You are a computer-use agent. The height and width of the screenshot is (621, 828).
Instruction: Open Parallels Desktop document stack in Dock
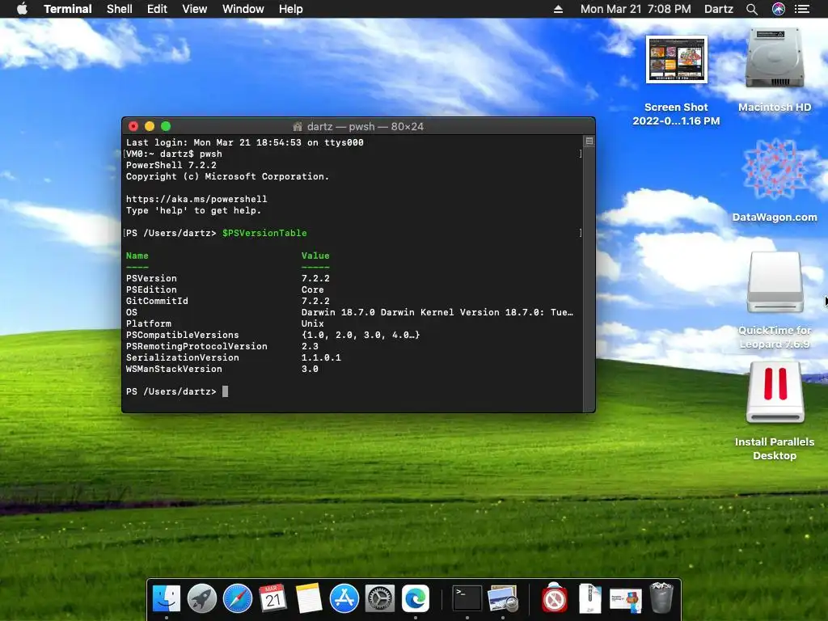[625, 599]
